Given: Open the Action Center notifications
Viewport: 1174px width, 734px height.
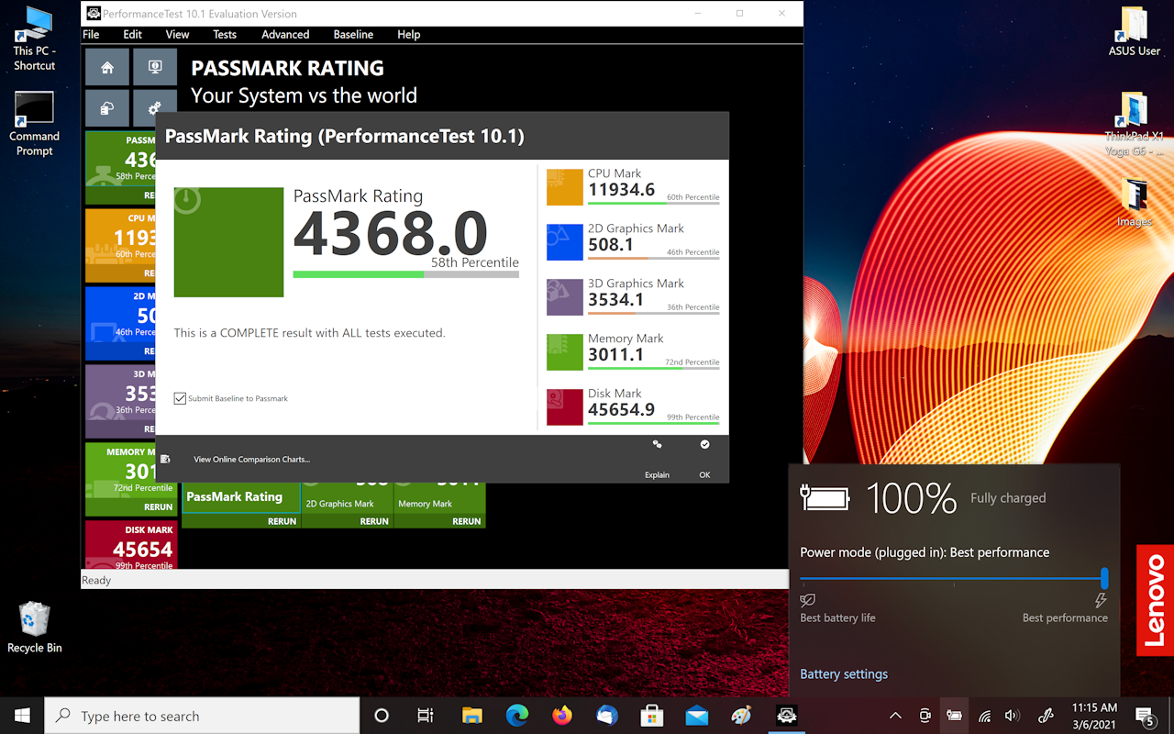Looking at the screenshot, I should click(1145, 716).
